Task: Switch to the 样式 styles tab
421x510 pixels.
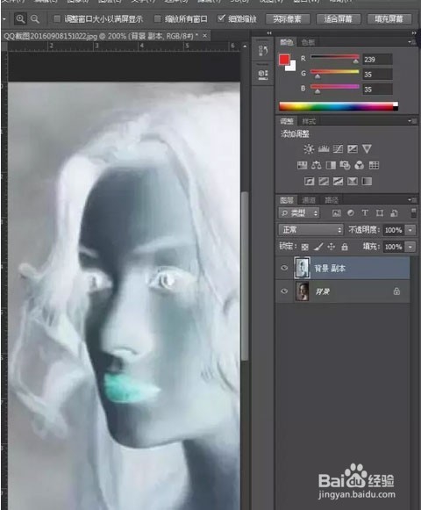Action: tap(309, 121)
